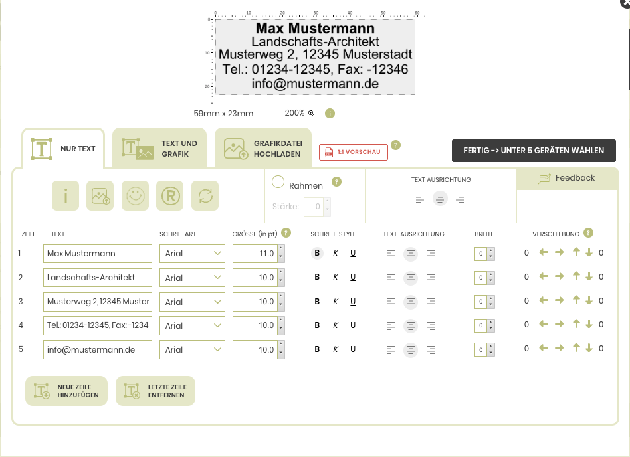Right-align row 5 text
Viewport: 630px width, 457px height.
click(431, 350)
